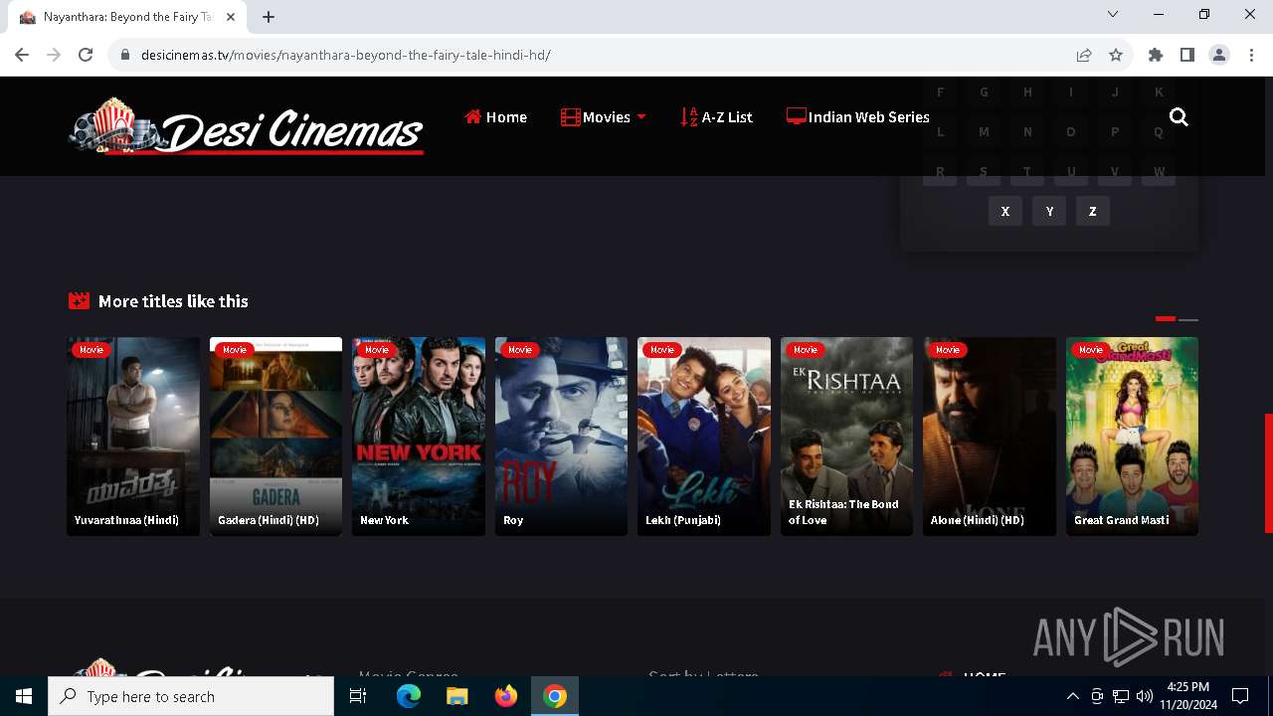1273x716 pixels.
Task: Click the page vertical scrollbar thumb
Action: (x=1268, y=472)
